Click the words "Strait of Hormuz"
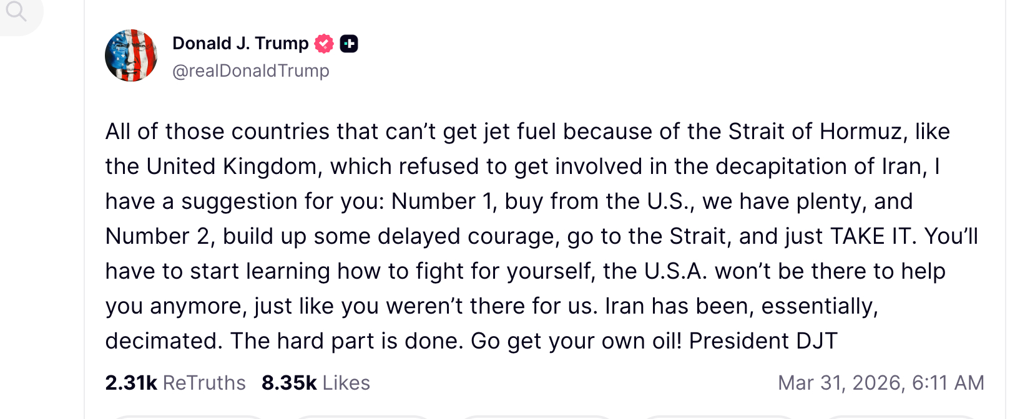This screenshot has width=1020, height=419. 815,132
